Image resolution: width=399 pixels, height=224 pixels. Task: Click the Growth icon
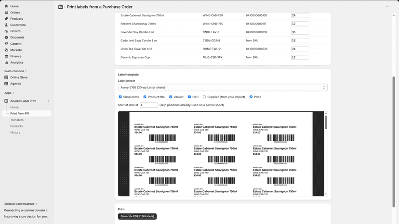point(6,31)
